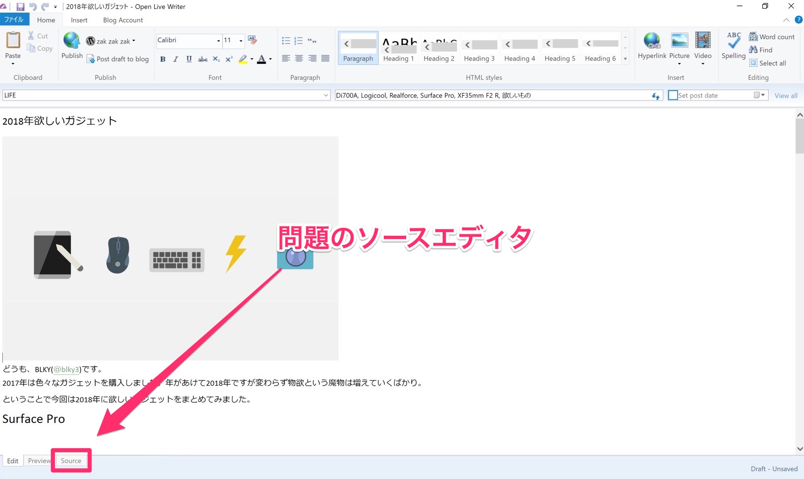
Task: Click Find in Editing group
Action: (761, 50)
